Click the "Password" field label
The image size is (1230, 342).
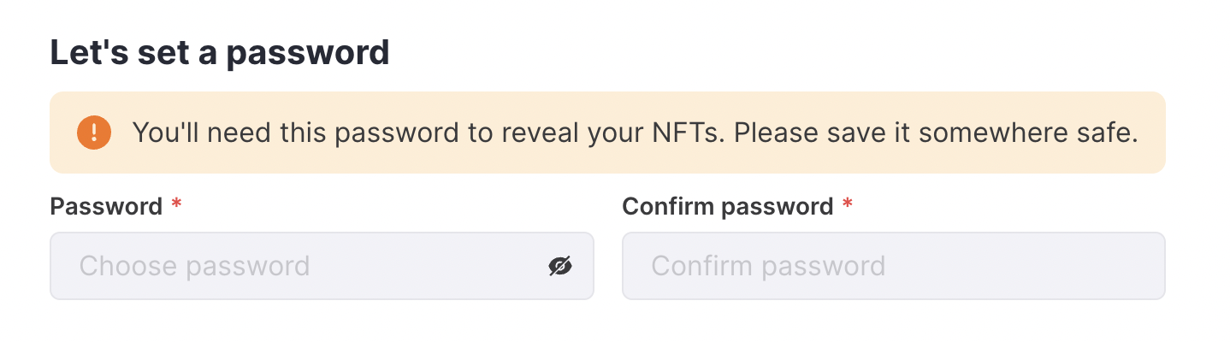pos(106,206)
